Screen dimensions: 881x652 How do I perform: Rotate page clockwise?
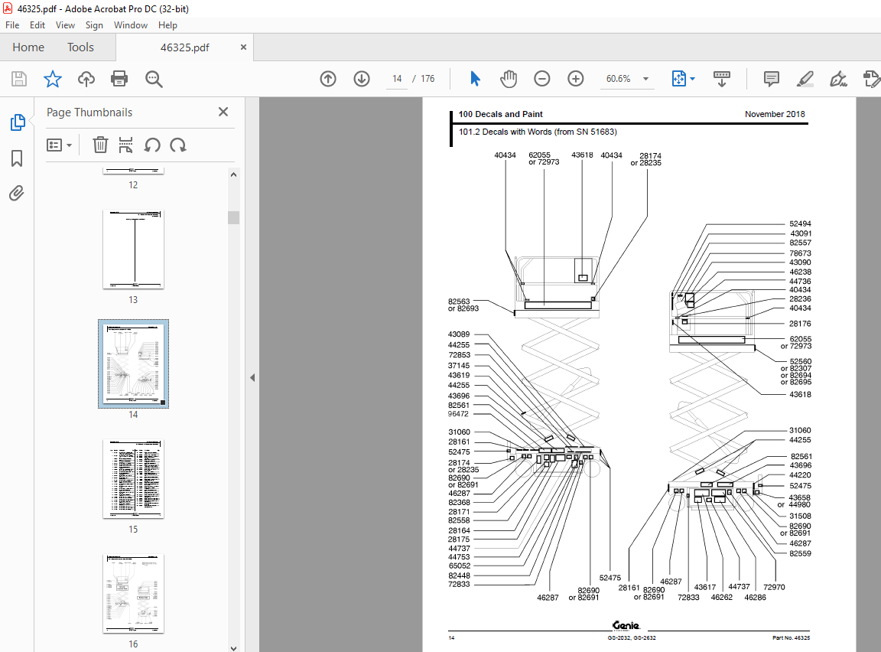pyautogui.click(x=178, y=145)
